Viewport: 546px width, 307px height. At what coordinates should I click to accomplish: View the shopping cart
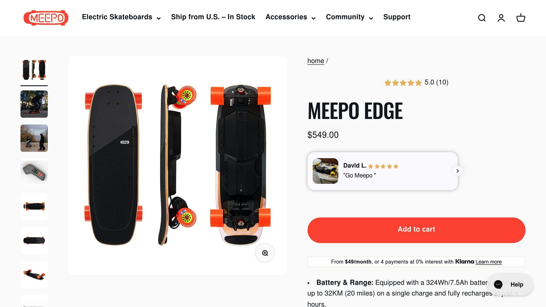coord(520,18)
